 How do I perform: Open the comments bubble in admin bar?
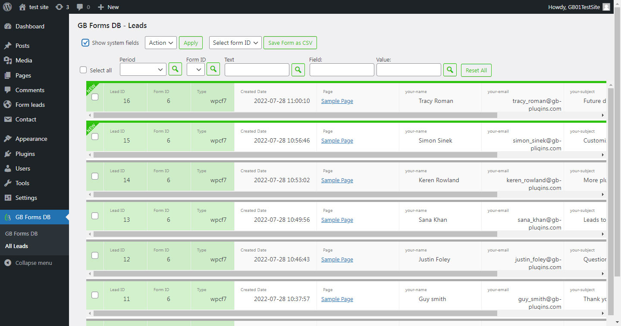80,7
